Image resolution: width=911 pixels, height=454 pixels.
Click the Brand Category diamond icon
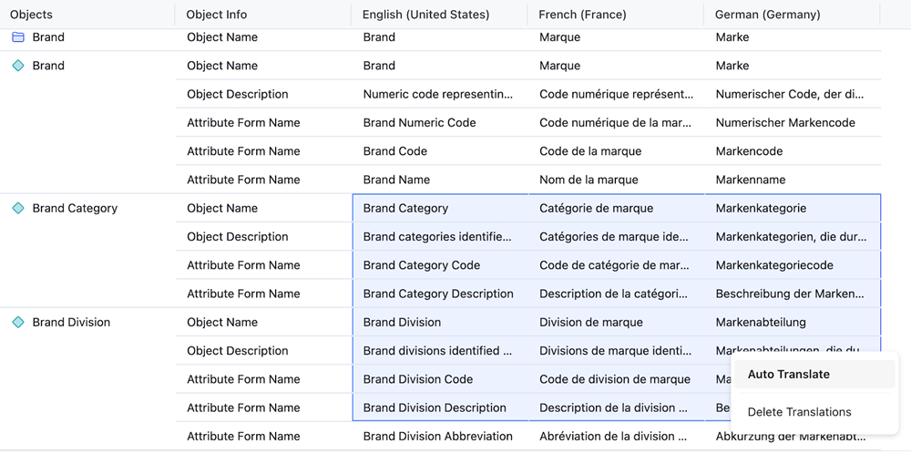pyautogui.click(x=17, y=208)
